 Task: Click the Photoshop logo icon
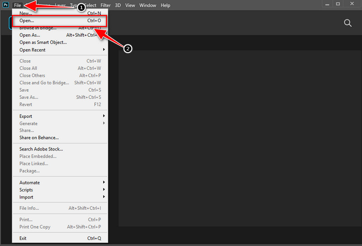(x=5, y=5)
